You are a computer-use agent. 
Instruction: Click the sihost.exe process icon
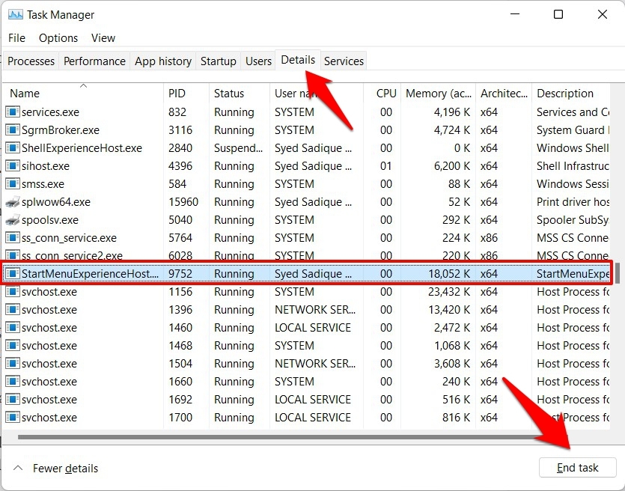tap(13, 166)
